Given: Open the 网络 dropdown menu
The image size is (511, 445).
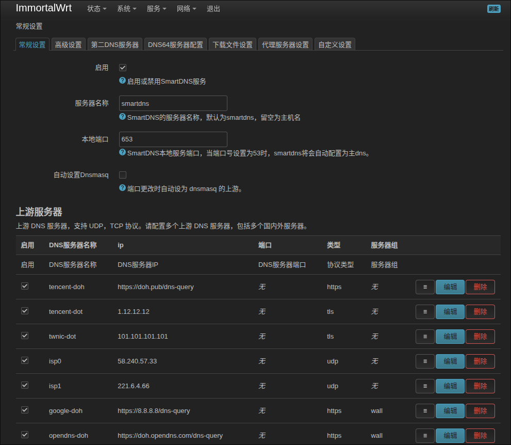Looking at the screenshot, I should (x=186, y=9).
